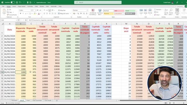Open the Data ribbon tab
The width and height of the screenshot is (187, 105).
click(x=36, y=6)
